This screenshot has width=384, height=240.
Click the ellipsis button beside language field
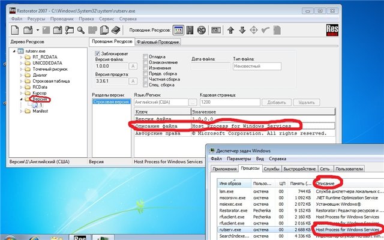193,103
